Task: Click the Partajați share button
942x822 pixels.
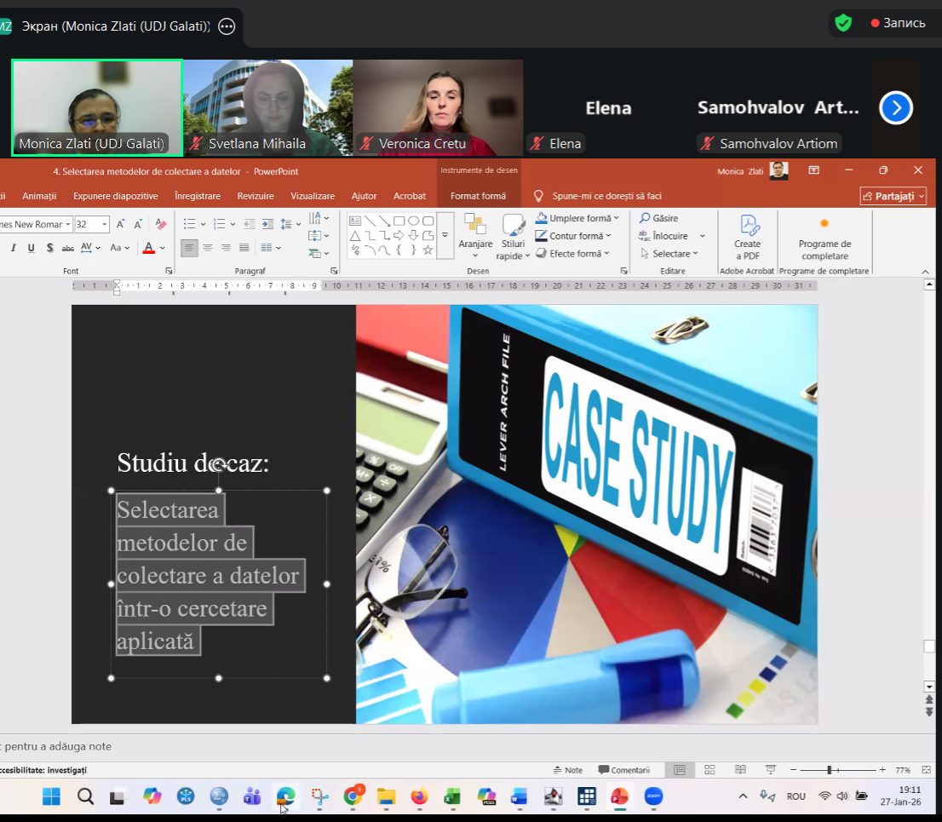Action: tap(893, 196)
